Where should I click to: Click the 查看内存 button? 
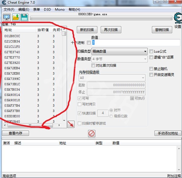pyautogui.click(x=15, y=133)
